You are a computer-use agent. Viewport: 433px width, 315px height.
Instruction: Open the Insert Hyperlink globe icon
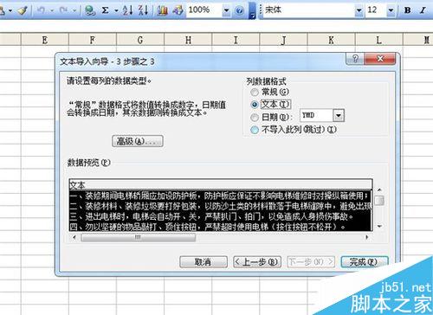(x=90, y=10)
